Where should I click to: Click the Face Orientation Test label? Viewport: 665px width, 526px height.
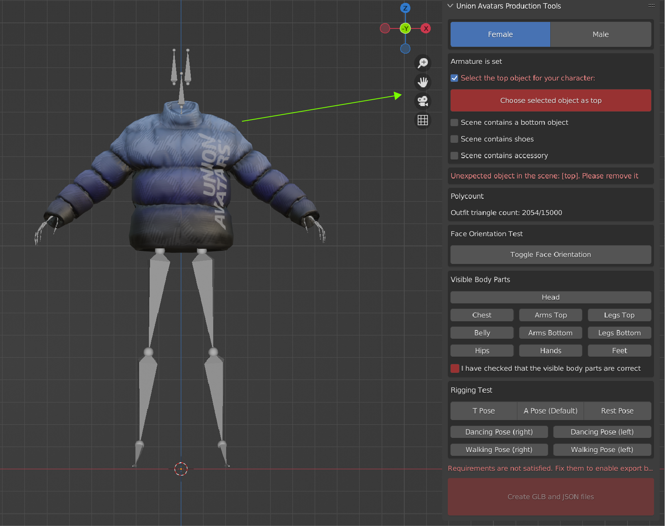pos(486,234)
